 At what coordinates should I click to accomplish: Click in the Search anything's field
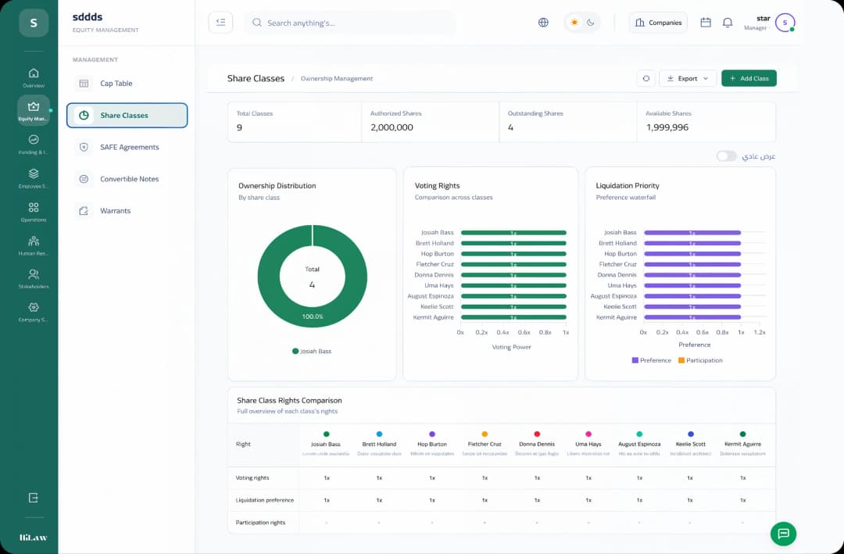350,23
